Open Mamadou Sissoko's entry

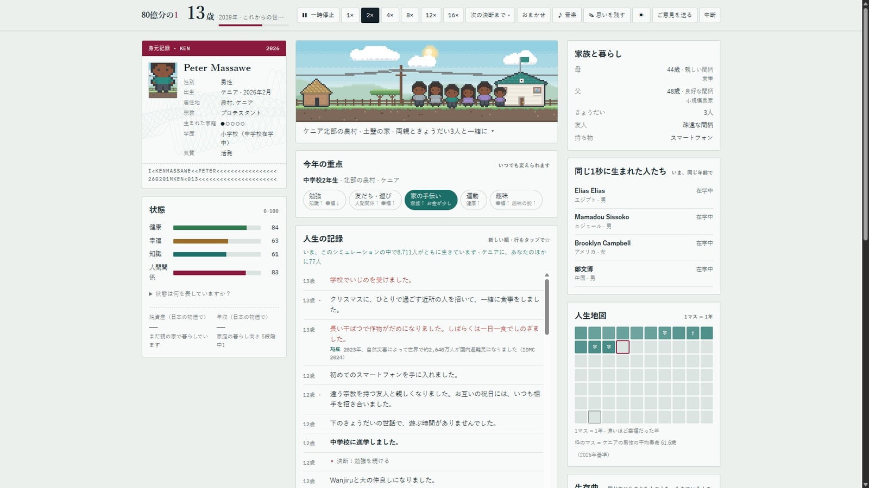point(644,221)
